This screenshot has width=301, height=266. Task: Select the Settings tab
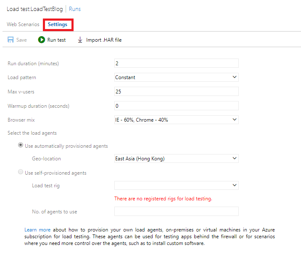click(x=58, y=24)
